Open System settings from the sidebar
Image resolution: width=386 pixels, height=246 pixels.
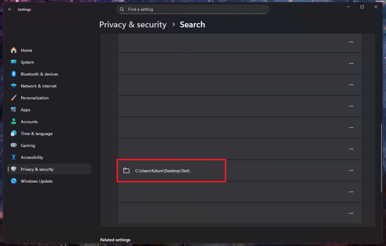pyautogui.click(x=27, y=62)
